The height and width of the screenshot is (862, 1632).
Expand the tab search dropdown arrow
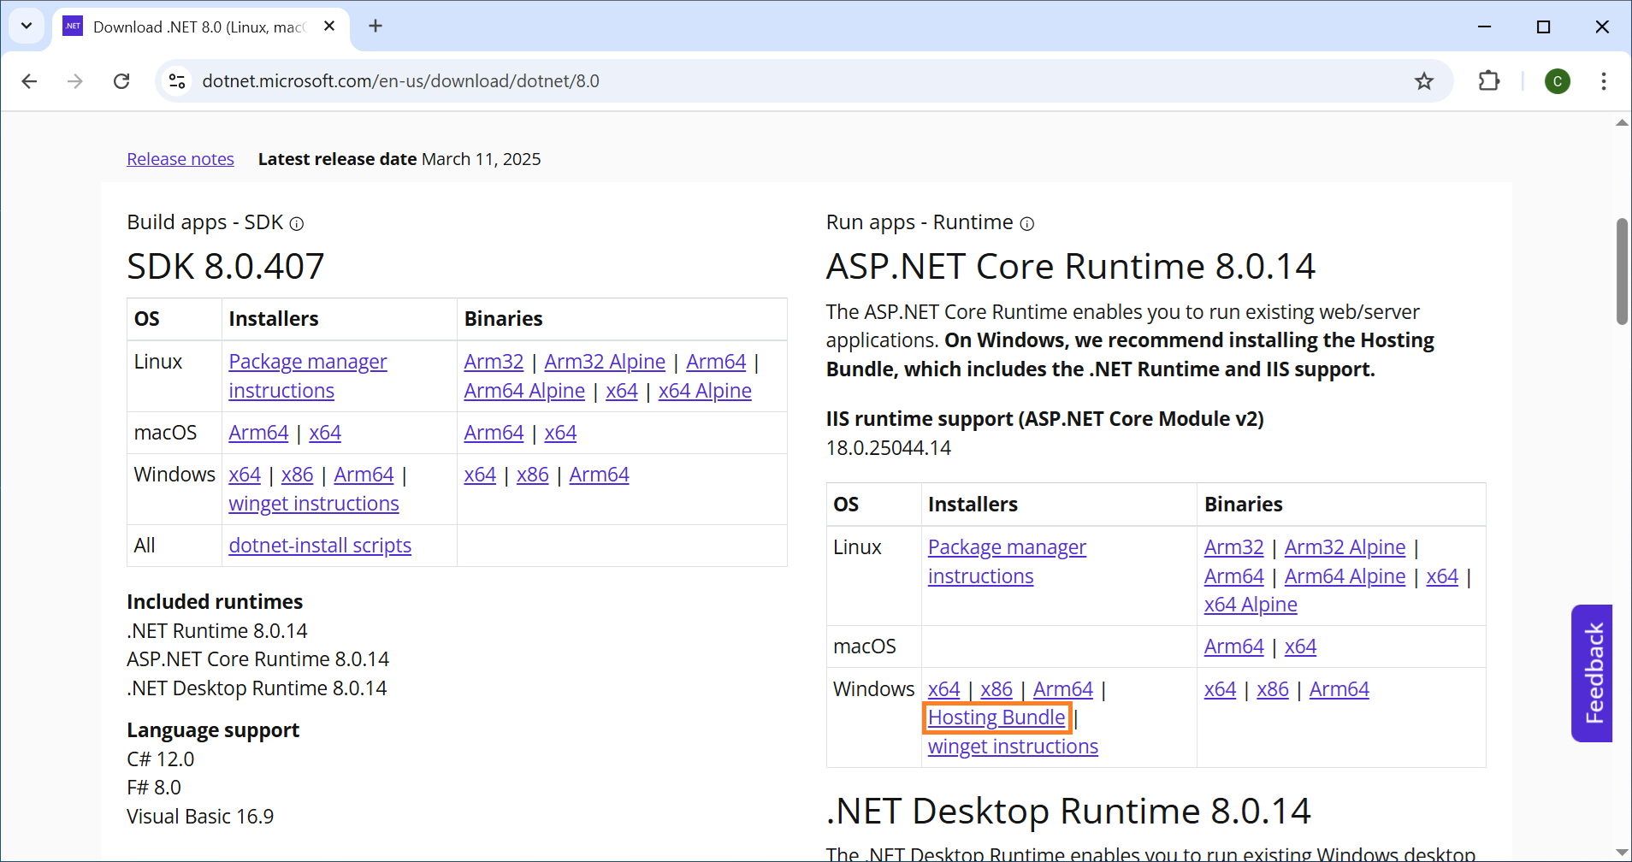[x=27, y=27]
